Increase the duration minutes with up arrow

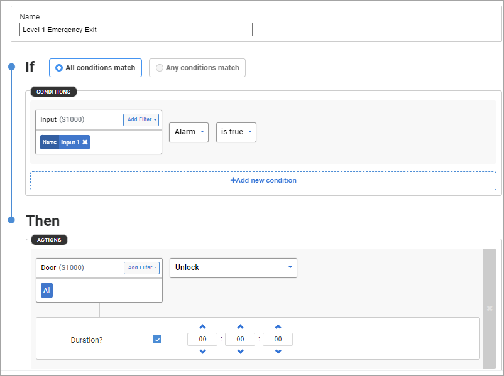240,326
